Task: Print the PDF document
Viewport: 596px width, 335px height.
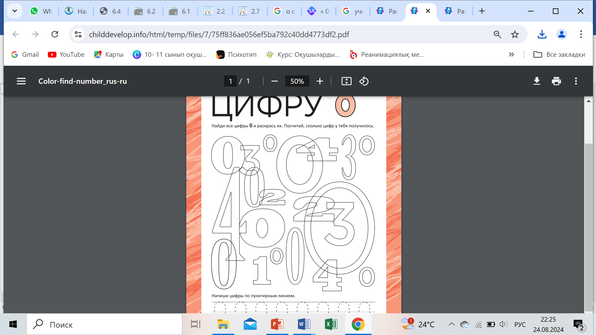Action: [x=556, y=81]
